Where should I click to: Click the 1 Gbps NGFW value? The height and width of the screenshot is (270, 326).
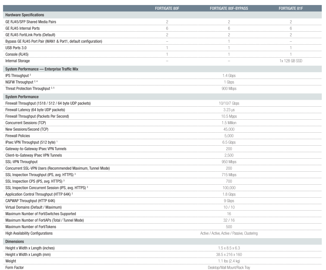tap(229, 82)
